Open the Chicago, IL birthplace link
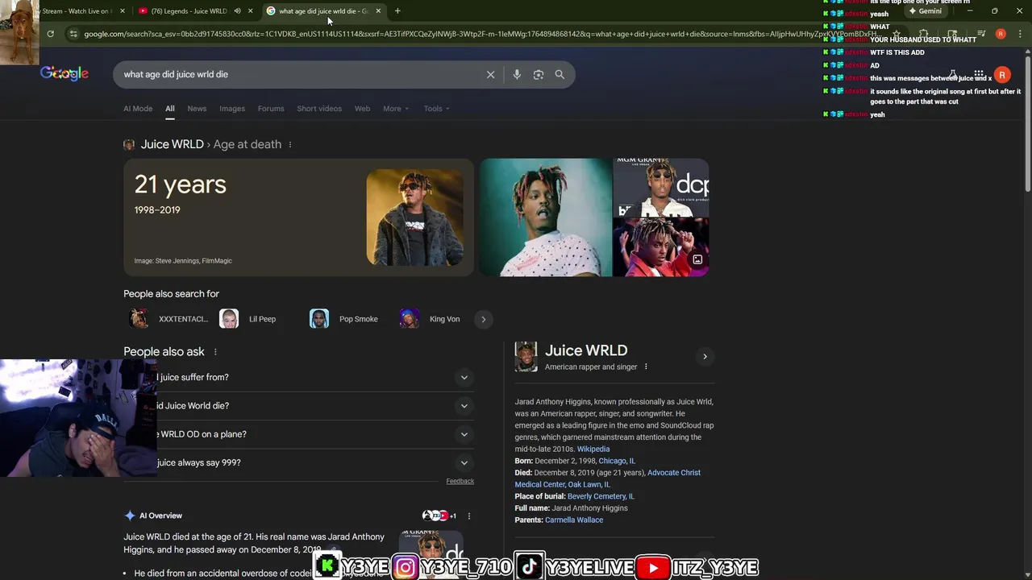 (x=617, y=461)
